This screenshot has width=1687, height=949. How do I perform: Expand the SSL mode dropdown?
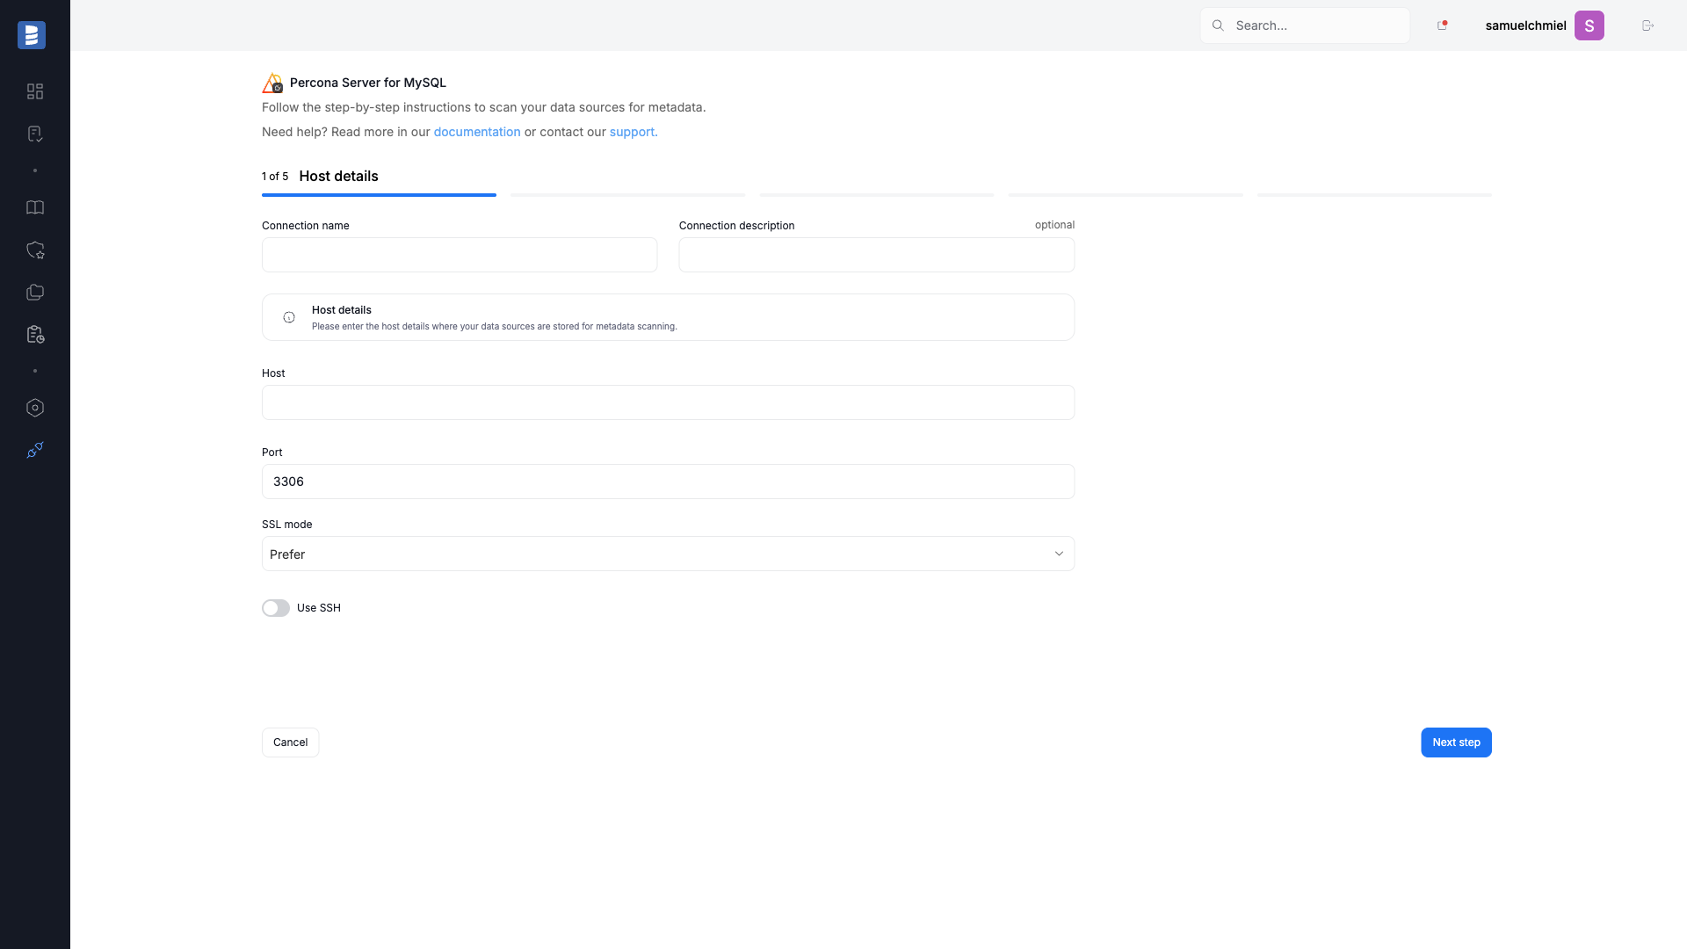(668, 554)
